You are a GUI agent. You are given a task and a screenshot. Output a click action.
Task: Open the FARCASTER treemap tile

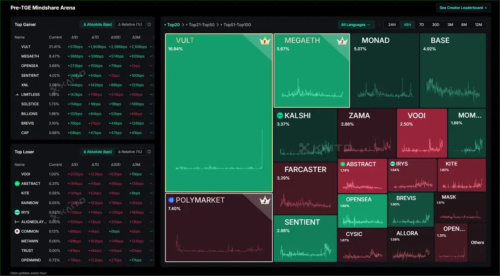click(x=305, y=188)
